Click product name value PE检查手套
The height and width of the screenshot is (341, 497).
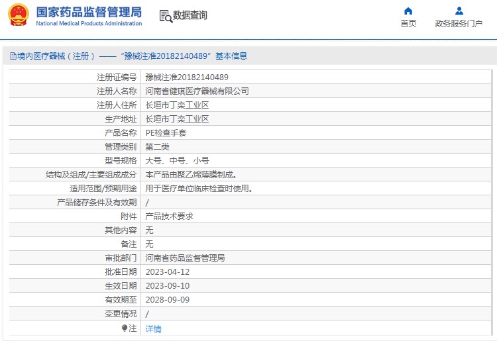[166, 133]
